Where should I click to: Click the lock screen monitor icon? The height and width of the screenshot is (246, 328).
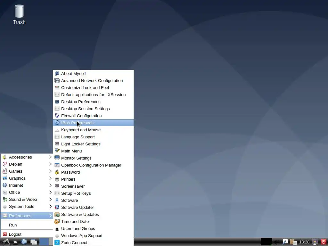click(x=315, y=242)
